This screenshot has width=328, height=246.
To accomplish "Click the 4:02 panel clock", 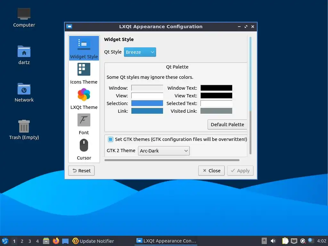I will (322, 241).
